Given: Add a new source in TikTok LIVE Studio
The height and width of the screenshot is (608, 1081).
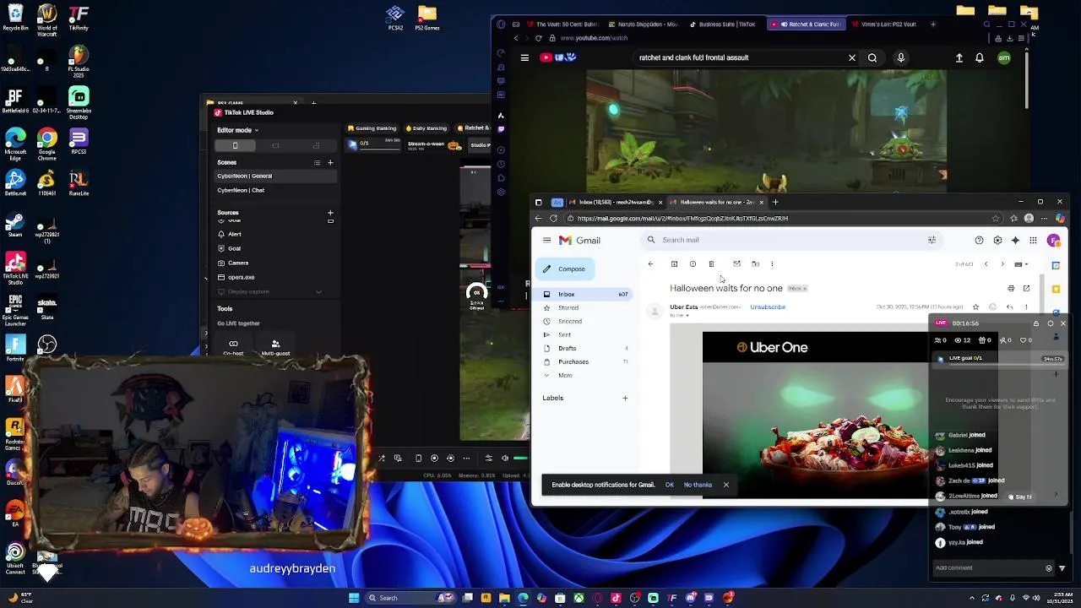Looking at the screenshot, I should tap(330, 213).
